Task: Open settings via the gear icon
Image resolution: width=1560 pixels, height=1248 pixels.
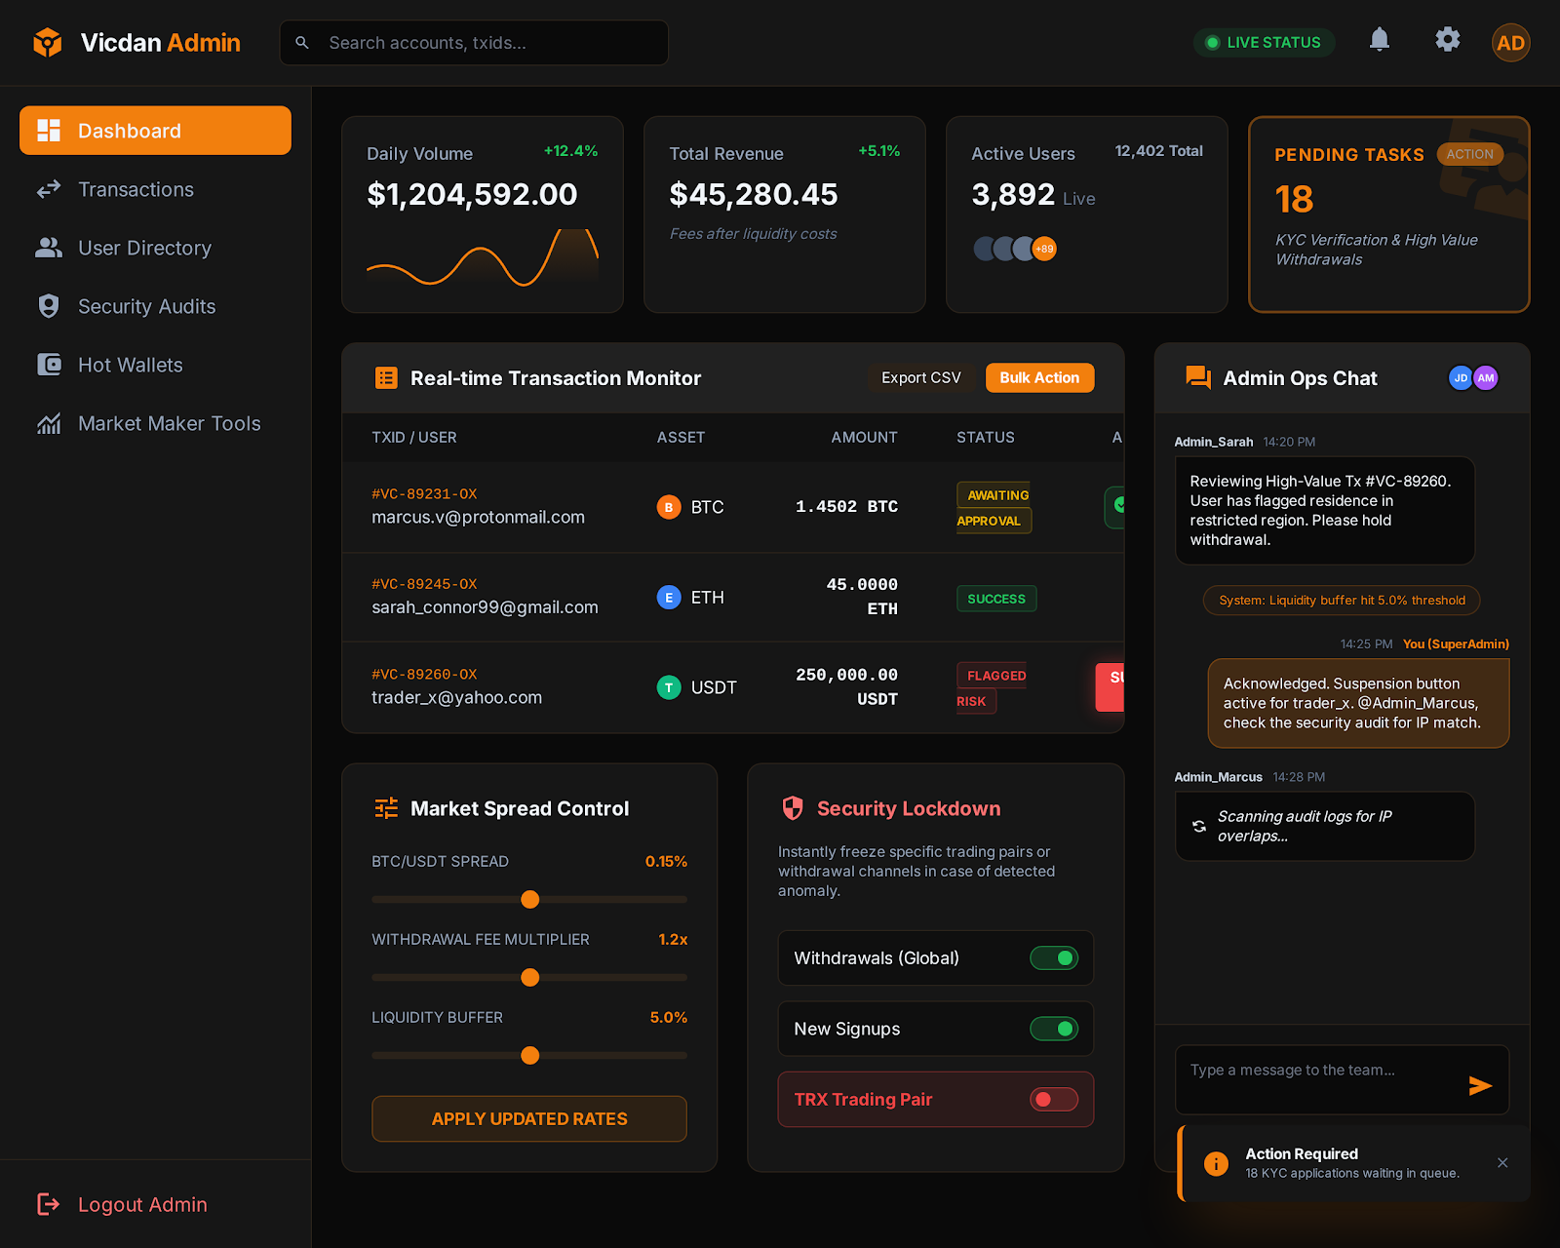Action: click(x=1447, y=40)
